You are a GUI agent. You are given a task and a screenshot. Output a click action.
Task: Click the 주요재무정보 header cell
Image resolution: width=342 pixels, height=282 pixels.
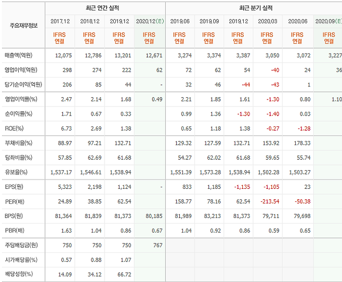[x=23, y=25]
